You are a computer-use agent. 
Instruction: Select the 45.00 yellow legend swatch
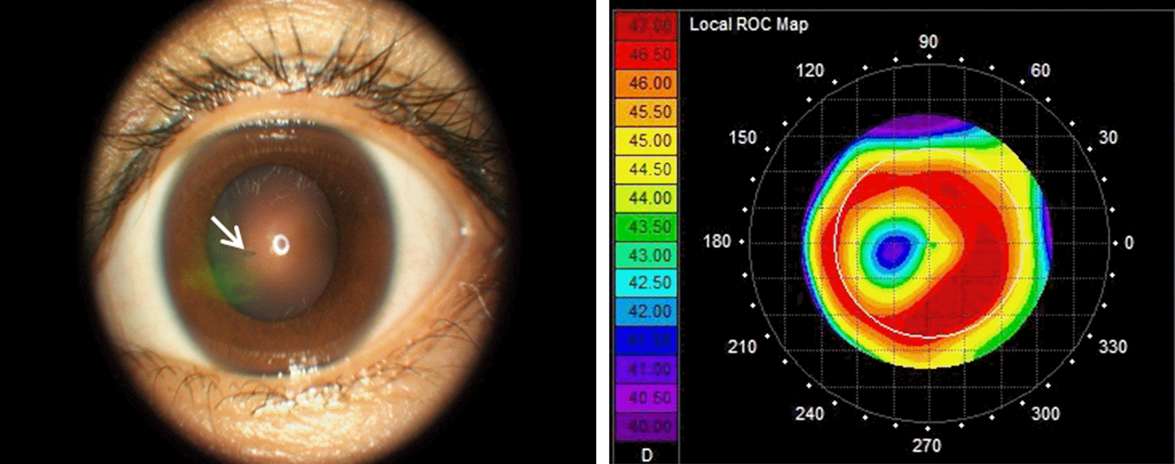pyautogui.click(x=647, y=140)
